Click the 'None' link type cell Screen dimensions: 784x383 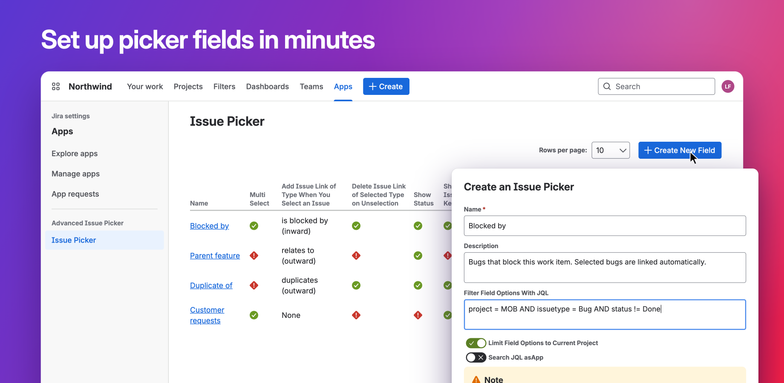[x=291, y=315]
